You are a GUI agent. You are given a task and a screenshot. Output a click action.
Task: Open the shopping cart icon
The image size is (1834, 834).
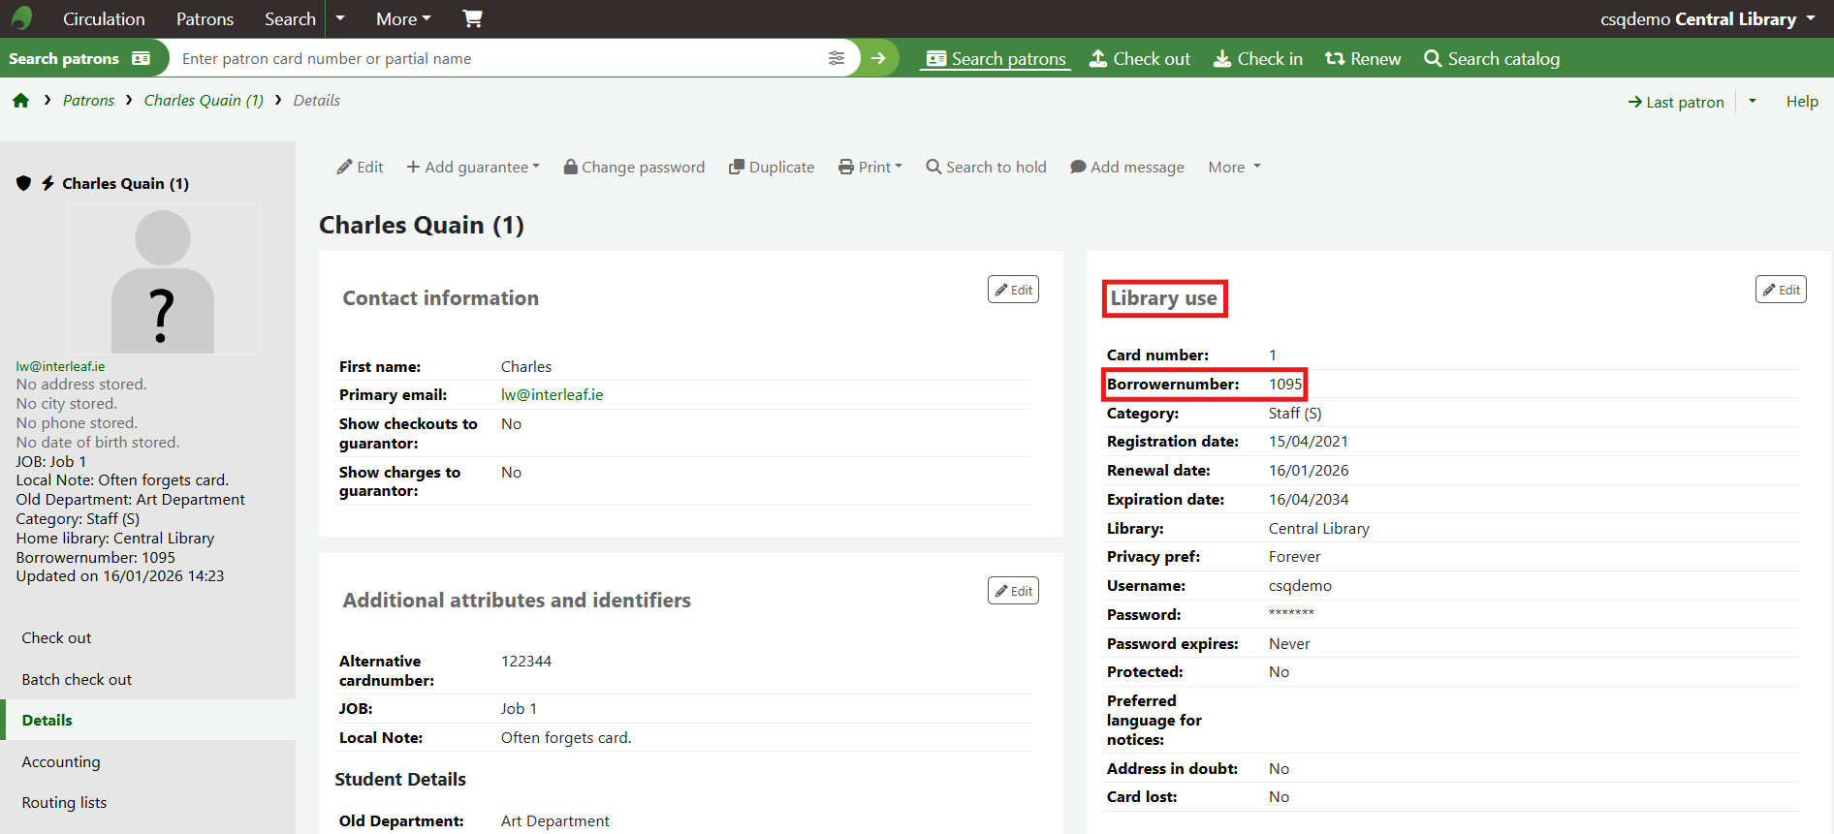[x=472, y=18]
